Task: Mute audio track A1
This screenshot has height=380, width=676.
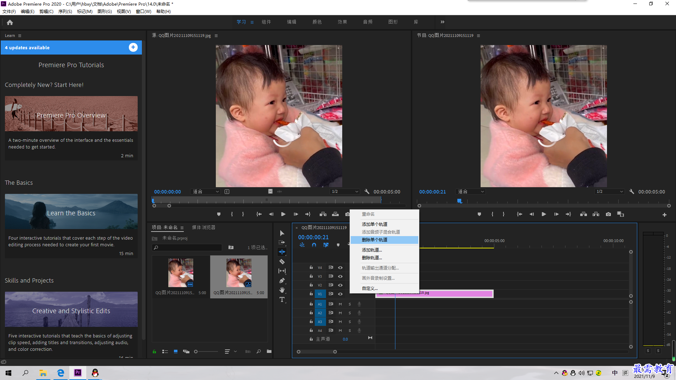Action: point(340,304)
